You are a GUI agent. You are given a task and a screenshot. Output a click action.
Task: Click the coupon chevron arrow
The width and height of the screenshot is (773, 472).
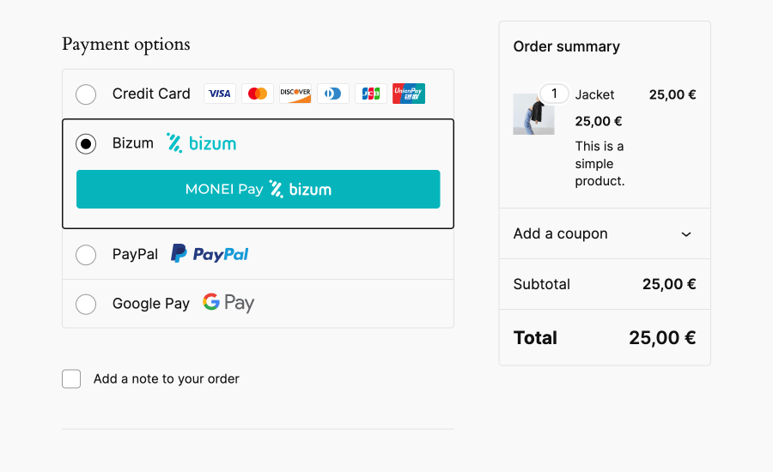click(686, 234)
